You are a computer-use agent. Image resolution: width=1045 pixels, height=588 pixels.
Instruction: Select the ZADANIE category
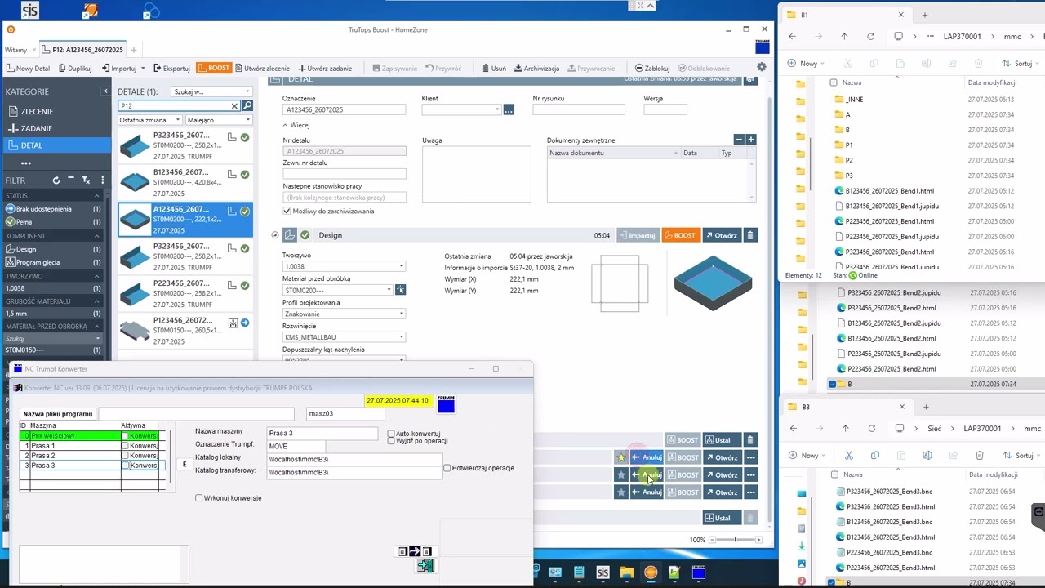(x=56, y=128)
